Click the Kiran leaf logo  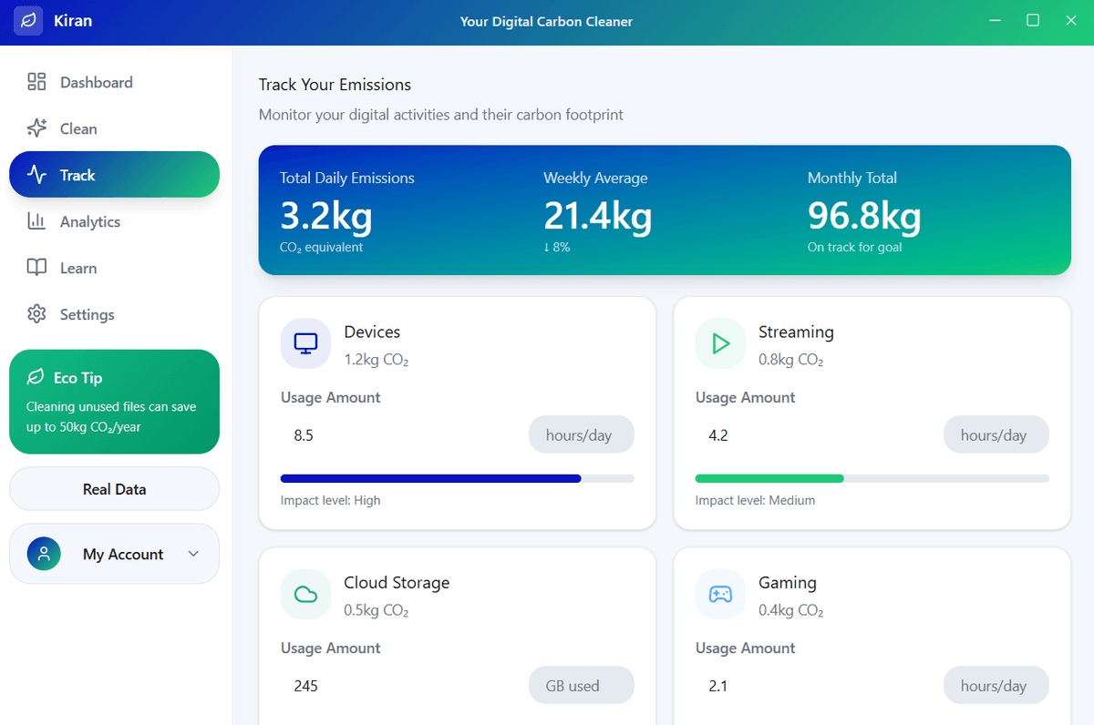tap(27, 20)
